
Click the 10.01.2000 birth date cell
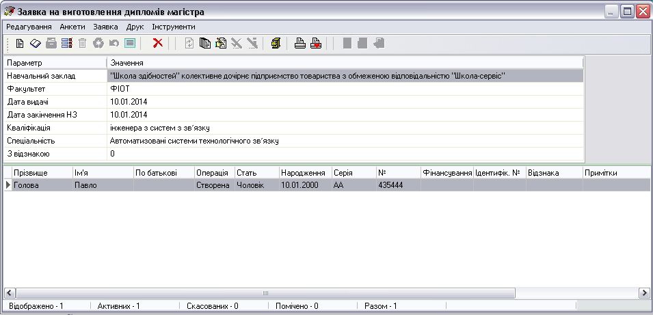click(305, 185)
